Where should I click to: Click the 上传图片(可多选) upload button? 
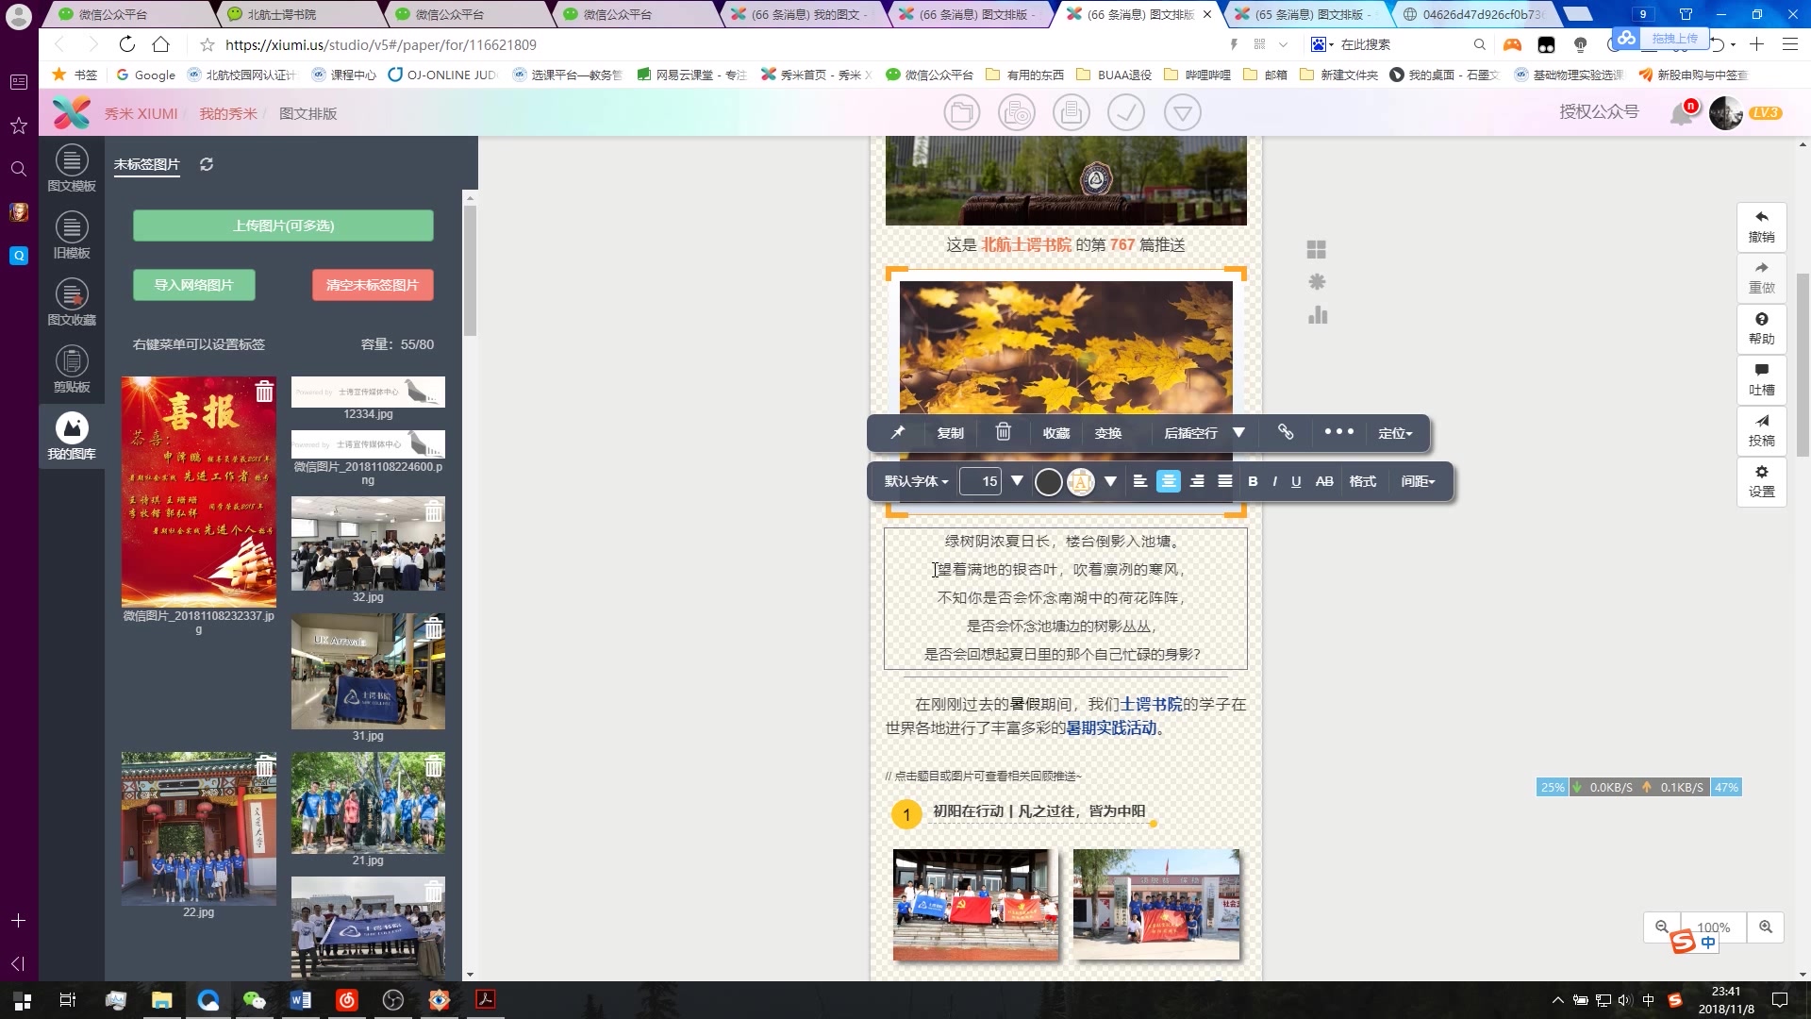click(x=283, y=226)
